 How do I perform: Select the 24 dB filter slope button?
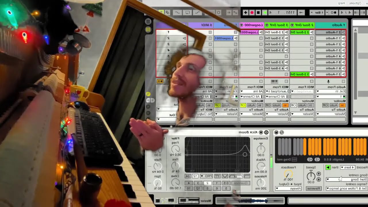[187, 176]
